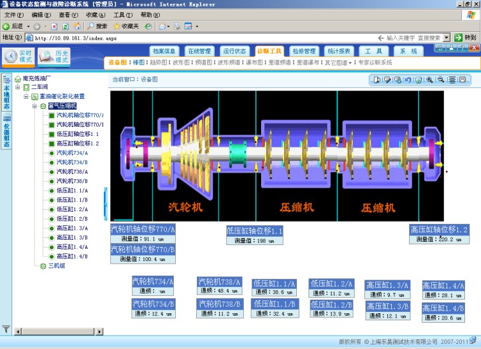The image size is (481, 349).
Task: Select the 趋势图 chart link
Action: 160,63
